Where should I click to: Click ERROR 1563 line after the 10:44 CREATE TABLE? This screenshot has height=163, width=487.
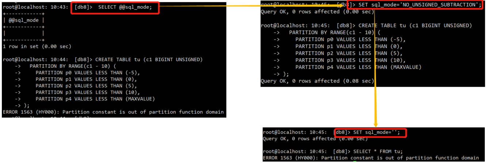pyautogui.click(x=113, y=112)
